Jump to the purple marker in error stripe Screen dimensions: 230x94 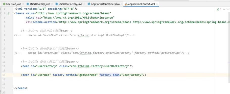tap(229, 63)
